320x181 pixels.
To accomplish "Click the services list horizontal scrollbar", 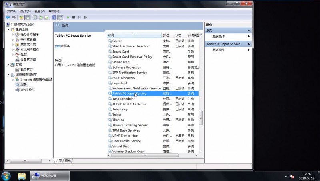I will (x=145, y=155).
